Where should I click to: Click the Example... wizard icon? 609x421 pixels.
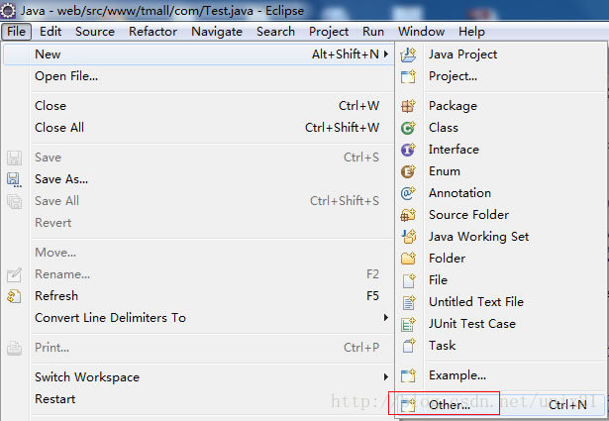408,375
